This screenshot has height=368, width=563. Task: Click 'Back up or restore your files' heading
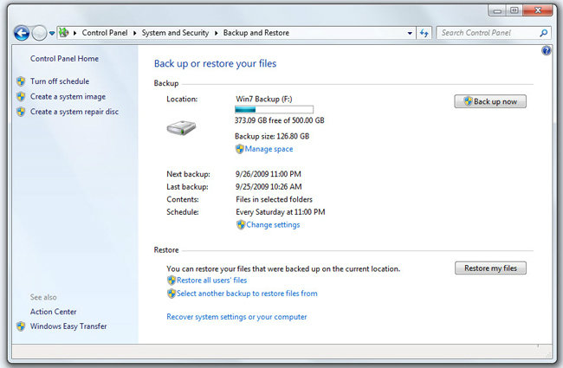click(x=215, y=63)
